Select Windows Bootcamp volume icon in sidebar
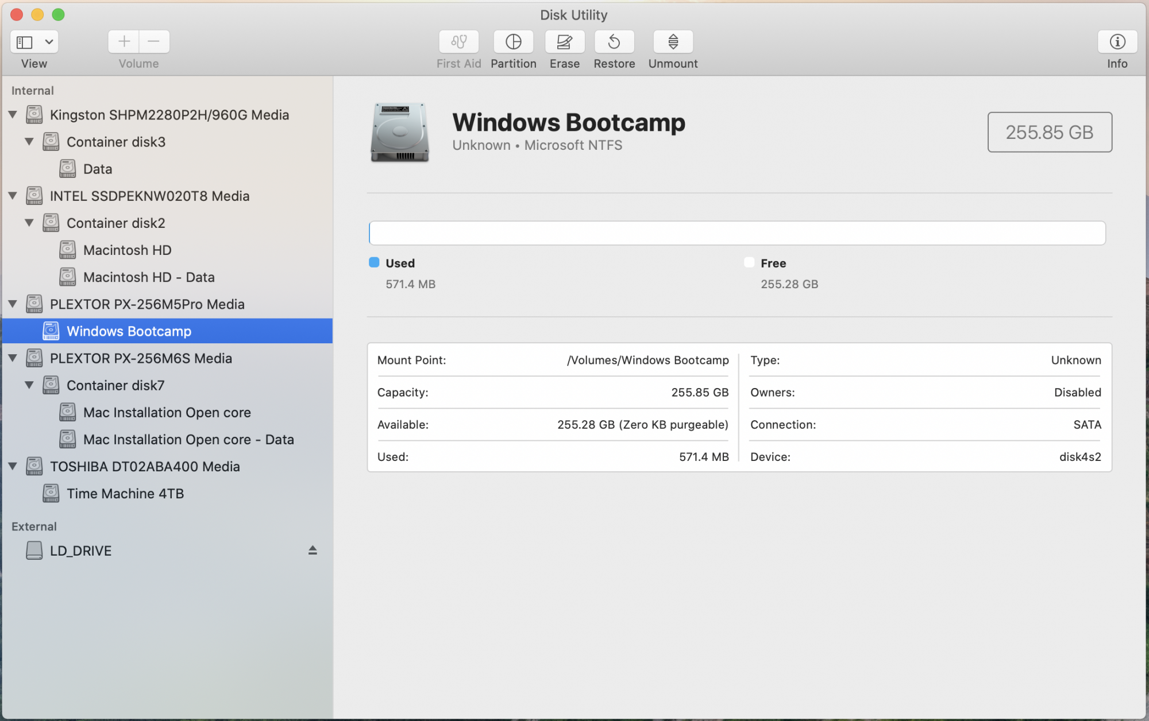 point(51,331)
